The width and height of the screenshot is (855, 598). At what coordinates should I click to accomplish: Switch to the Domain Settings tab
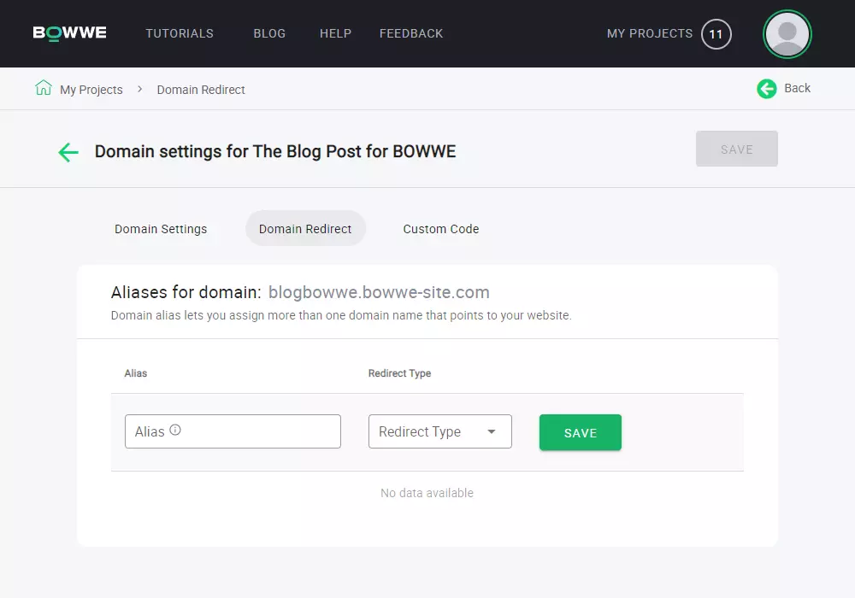point(161,229)
